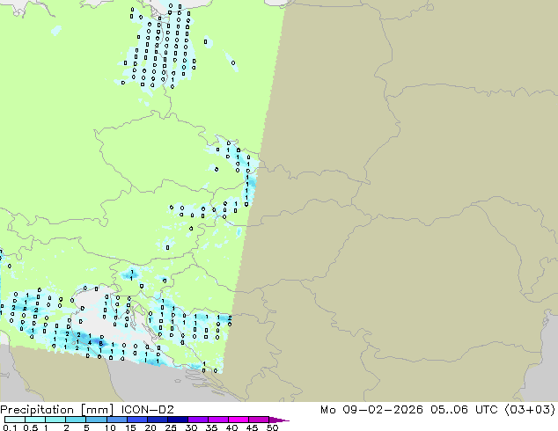Select the 40–45 mm magenta legend swatch
Image resolution: width=558 pixels, height=431 pixels.
239,420
